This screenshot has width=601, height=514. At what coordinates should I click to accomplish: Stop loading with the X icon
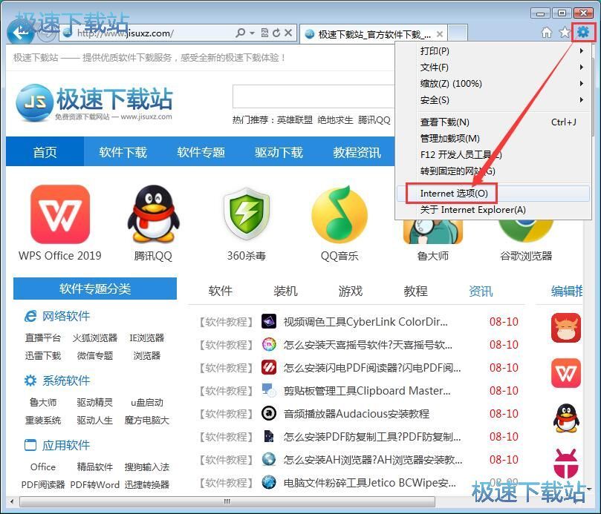pyautogui.click(x=288, y=33)
